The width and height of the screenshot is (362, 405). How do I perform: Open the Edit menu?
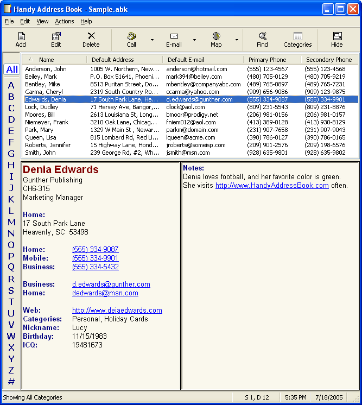point(25,21)
